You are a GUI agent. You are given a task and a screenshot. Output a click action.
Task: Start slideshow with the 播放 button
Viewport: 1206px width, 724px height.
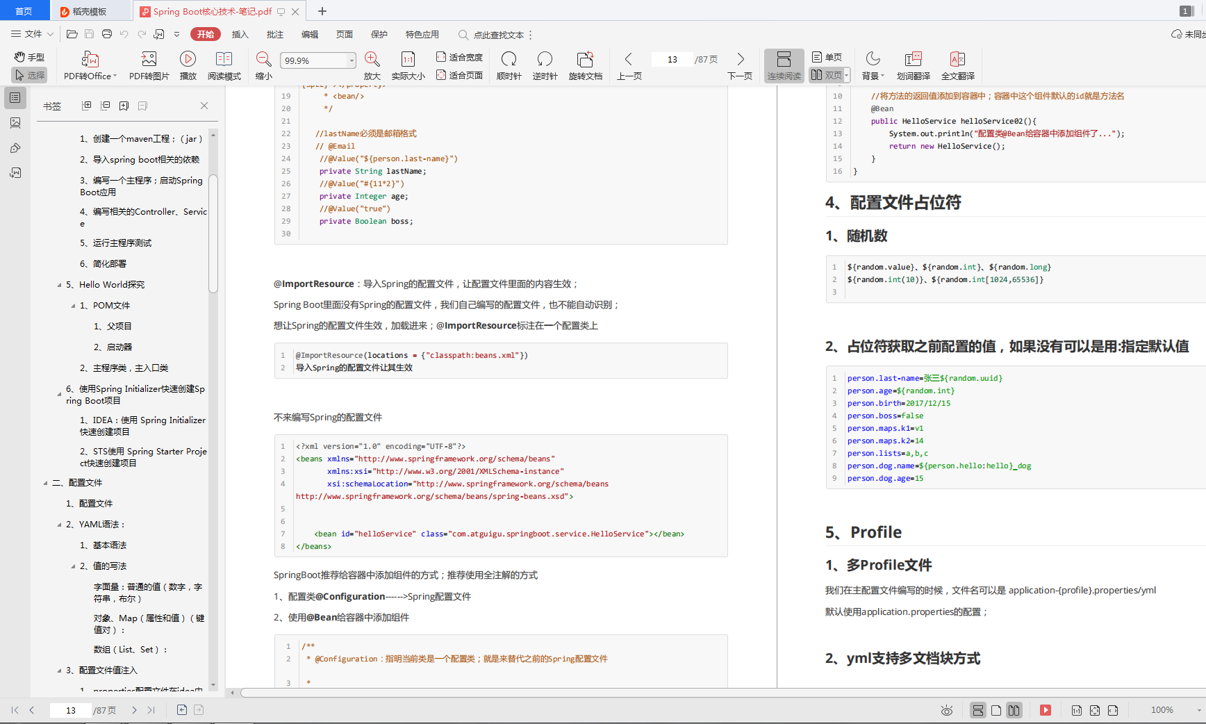point(188,66)
